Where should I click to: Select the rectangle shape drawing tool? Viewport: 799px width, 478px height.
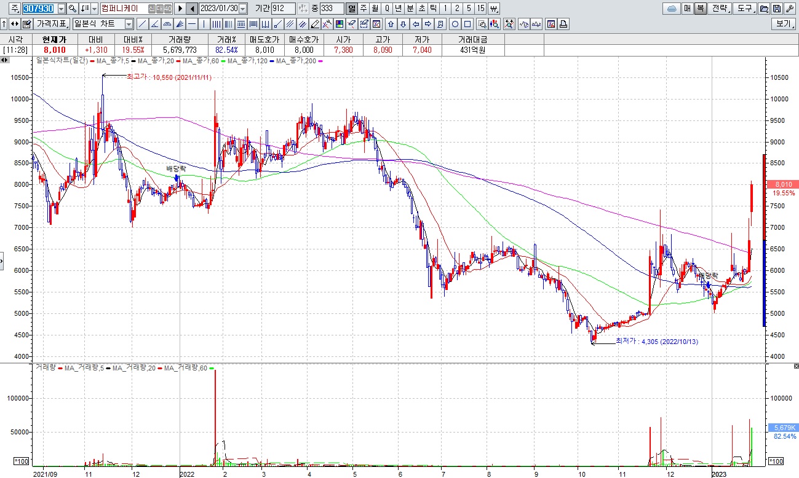point(467,24)
